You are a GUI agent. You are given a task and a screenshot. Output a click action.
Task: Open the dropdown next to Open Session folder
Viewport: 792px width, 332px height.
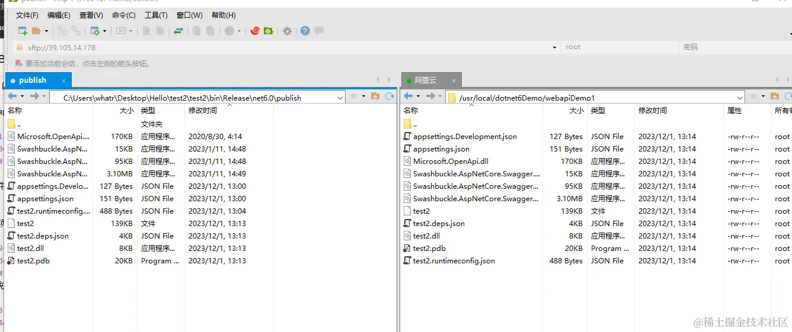click(46, 31)
